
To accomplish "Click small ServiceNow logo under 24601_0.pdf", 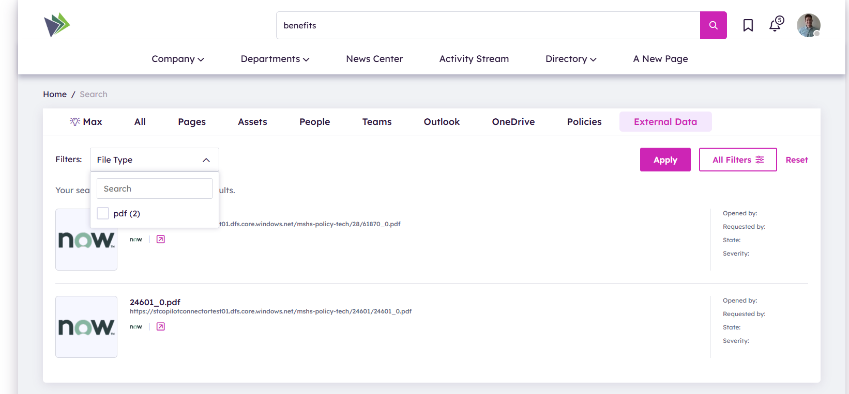I will pos(136,327).
